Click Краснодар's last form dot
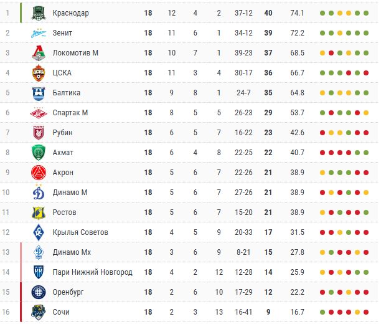381x324 pixels. pos(367,13)
